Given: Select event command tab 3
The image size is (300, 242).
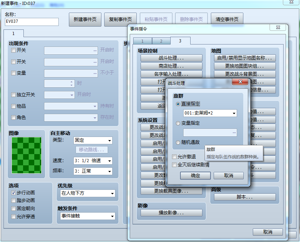Looking at the screenshot, I should coord(180,41).
